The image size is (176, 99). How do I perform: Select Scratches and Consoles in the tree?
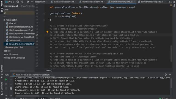coord(14,58)
